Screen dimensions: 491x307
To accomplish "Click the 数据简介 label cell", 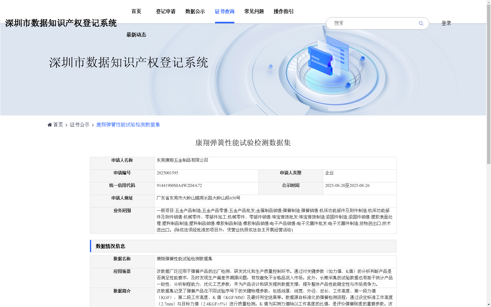I will coord(122,297).
